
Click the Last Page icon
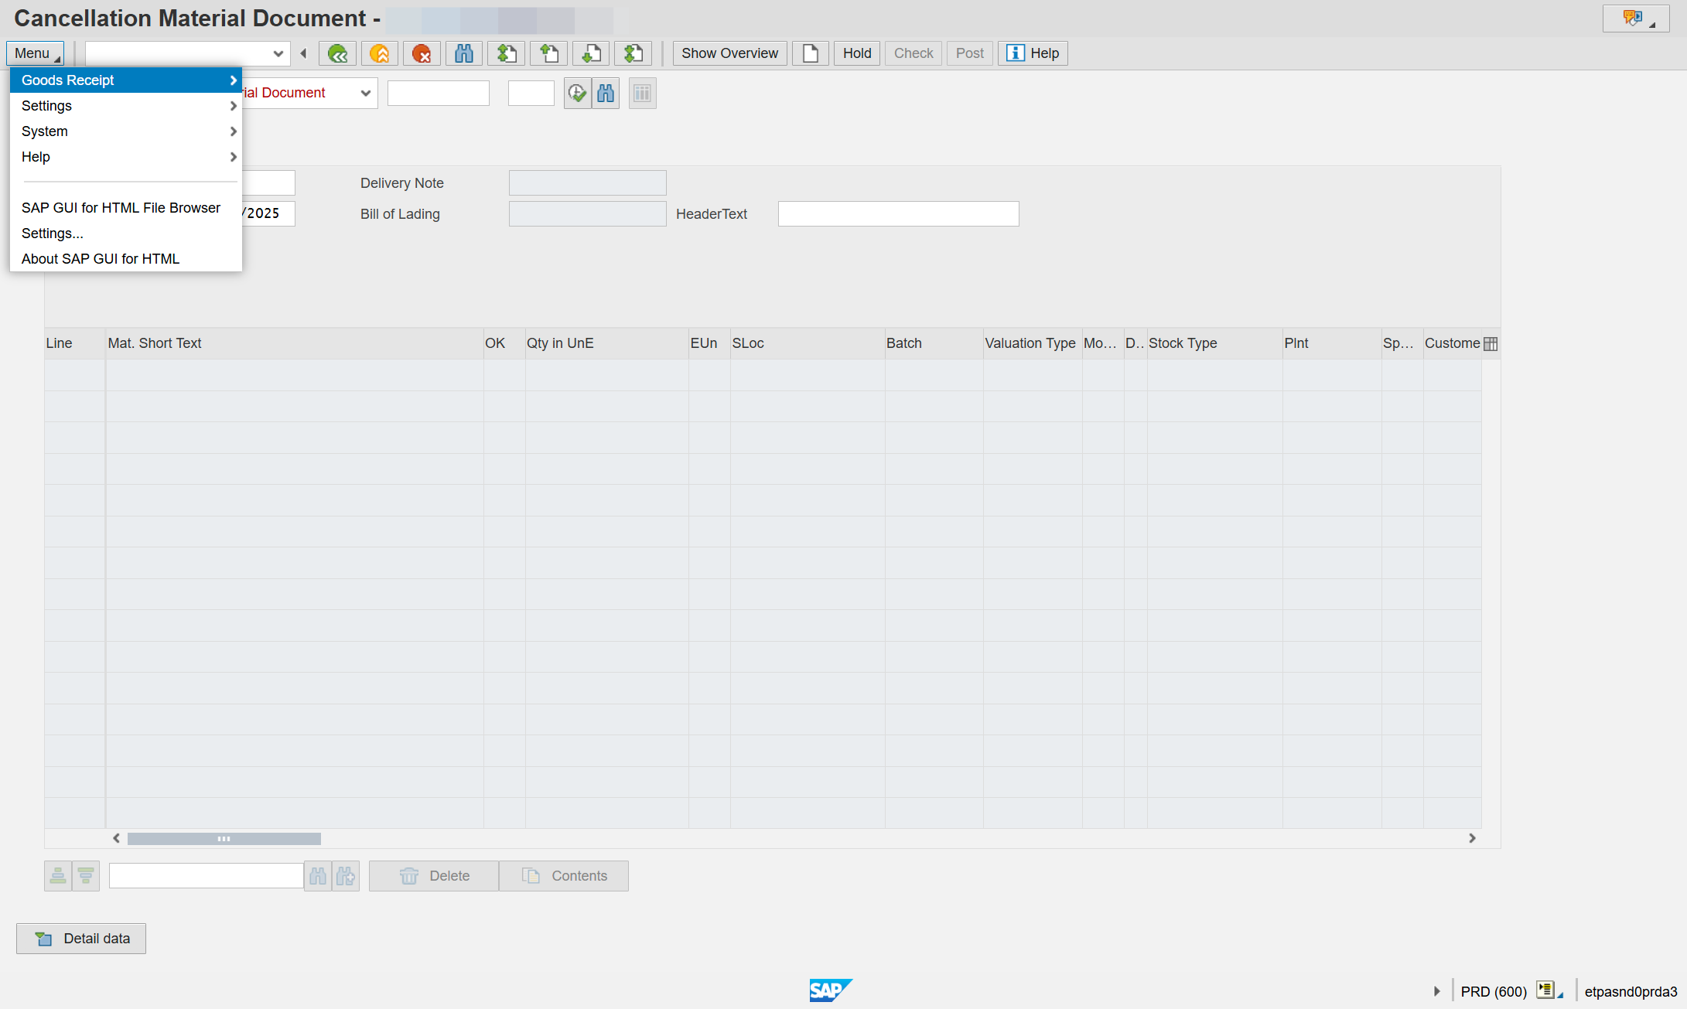pyautogui.click(x=633, y=53)
